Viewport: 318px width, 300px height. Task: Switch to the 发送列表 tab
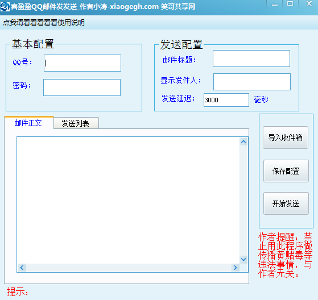tap(76, 123)
